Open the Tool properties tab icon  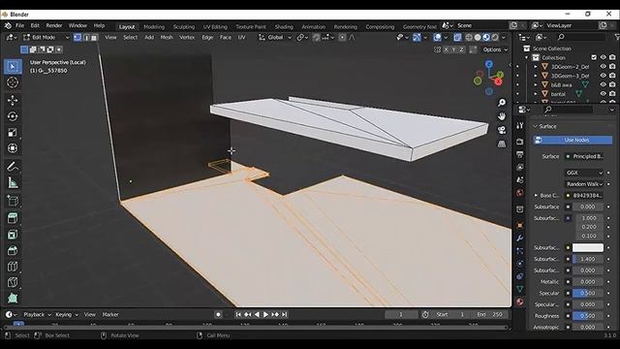(520, 125)
